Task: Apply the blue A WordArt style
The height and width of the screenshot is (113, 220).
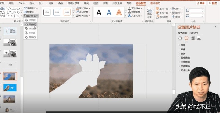Action: click(109, 12)
